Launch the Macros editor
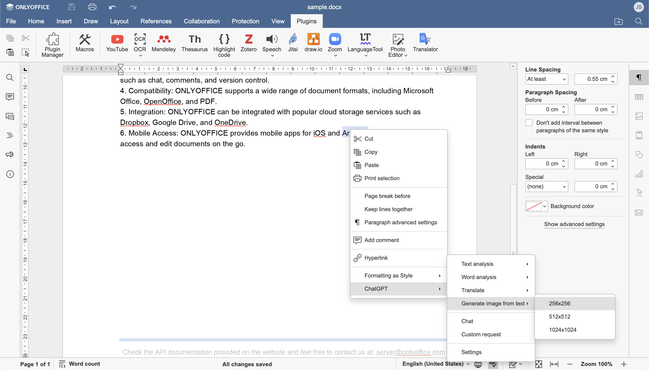Screen dimensions: 649x370 coord(85,43)
